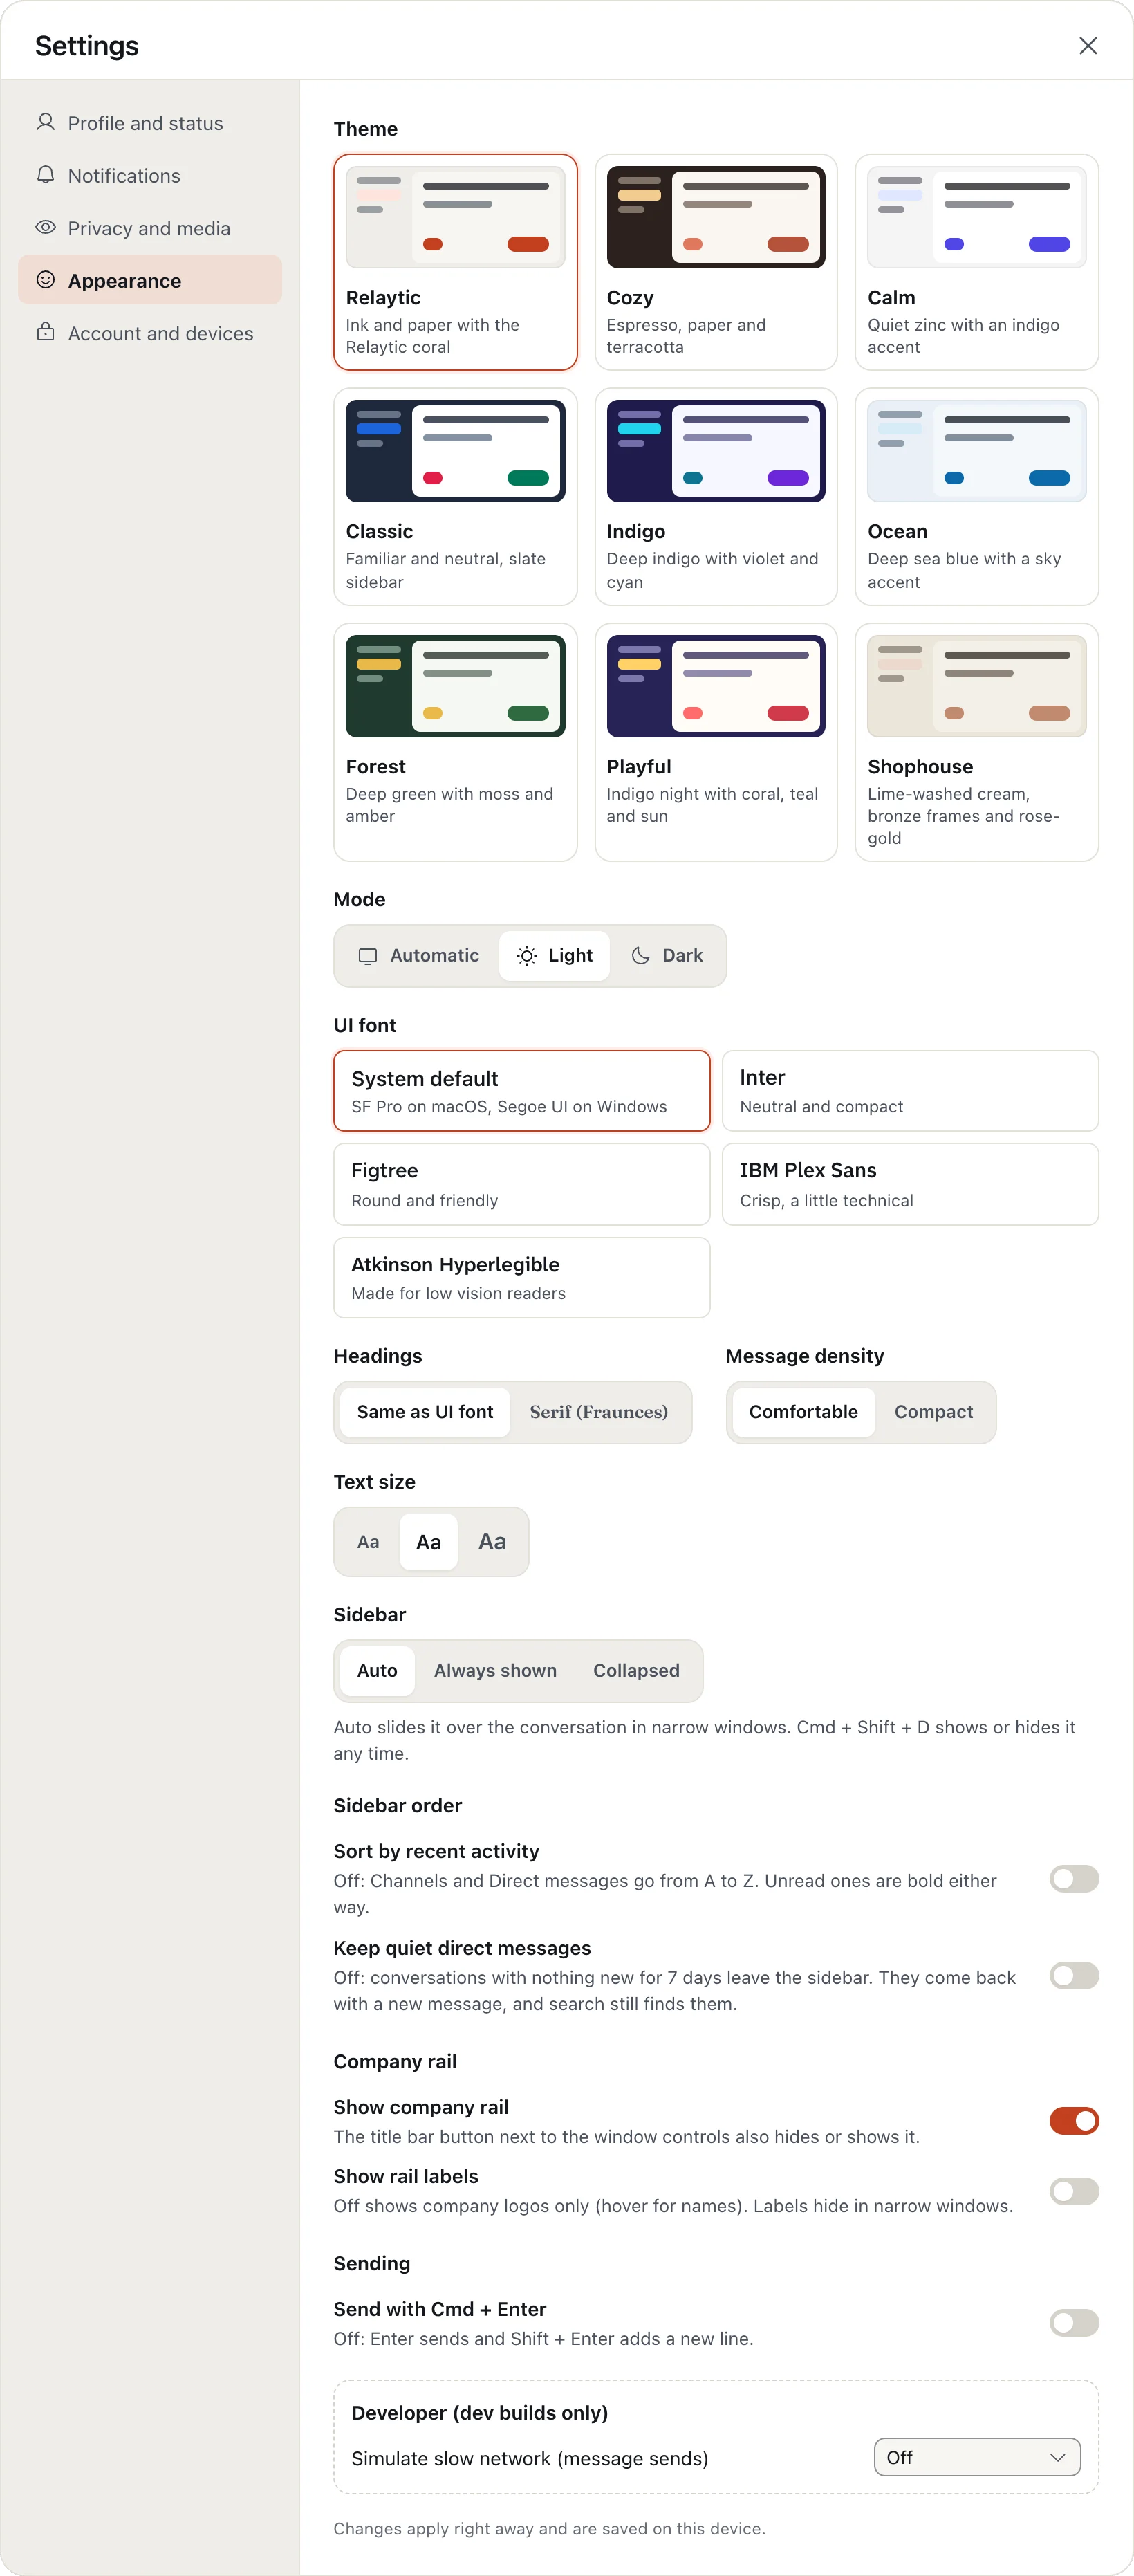Click the moon icon for Dark mode
This screenshot has width=1134, height=2576.
click(641, 956)
